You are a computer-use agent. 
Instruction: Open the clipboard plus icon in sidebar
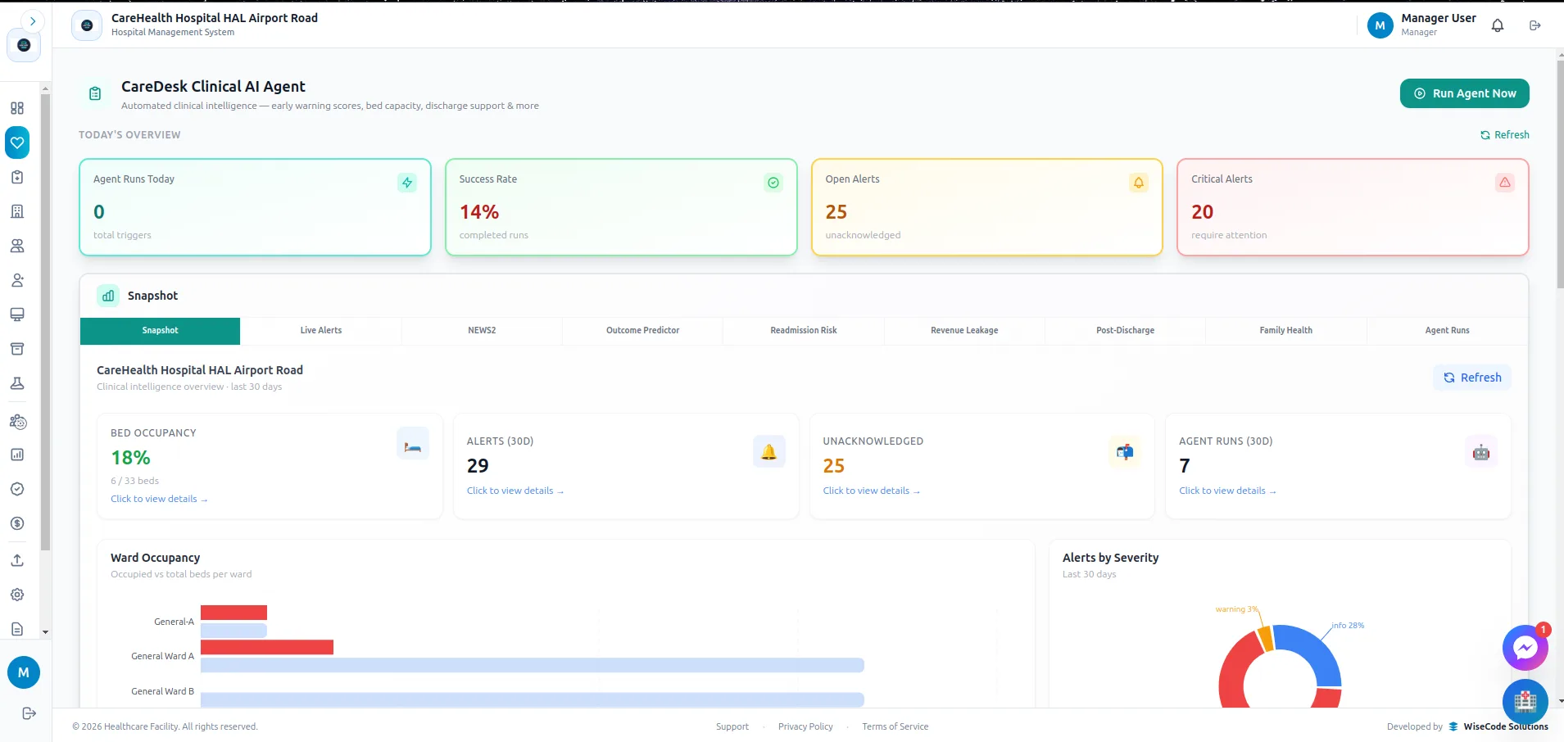click(x=17, y=177)
